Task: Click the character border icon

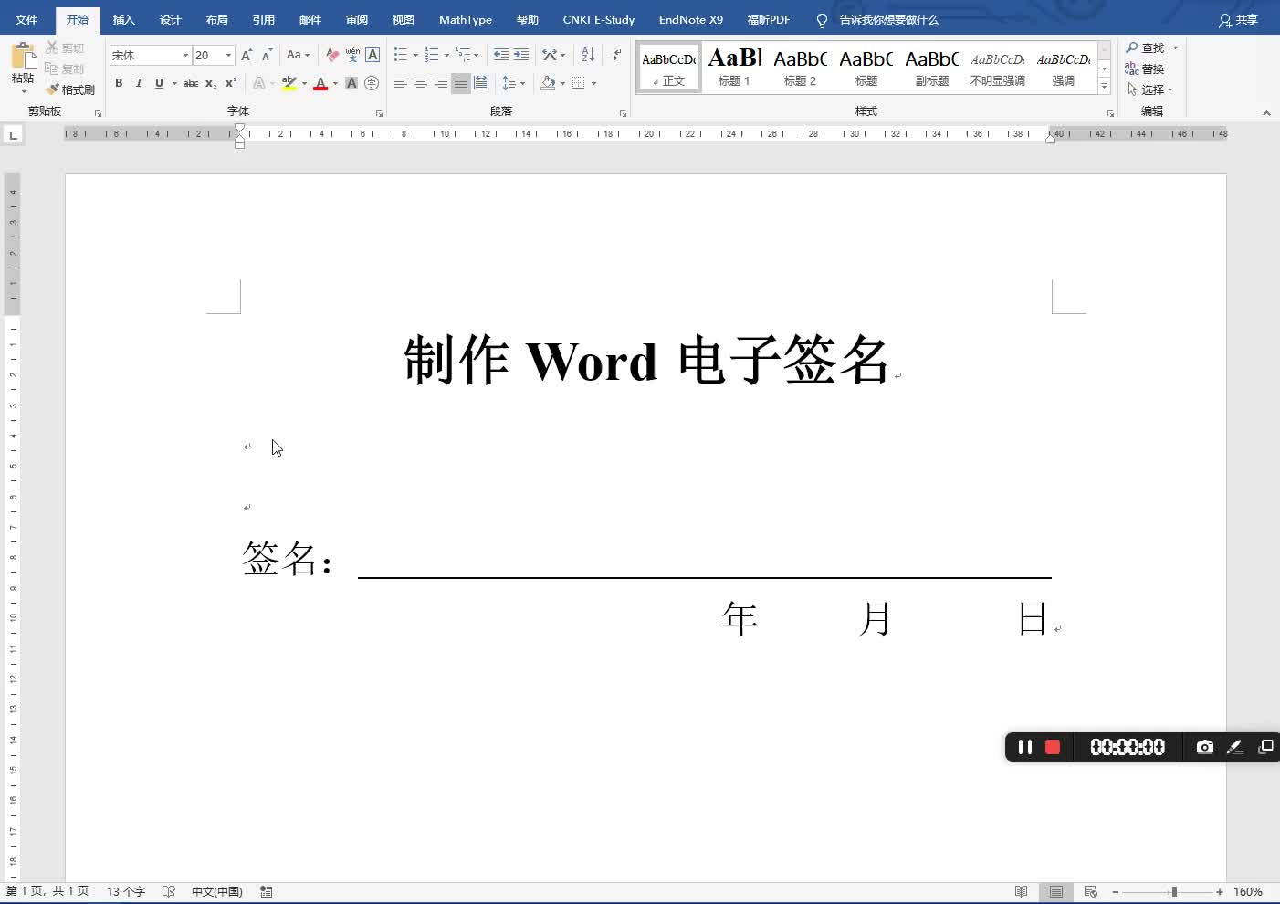Action: 372,55
